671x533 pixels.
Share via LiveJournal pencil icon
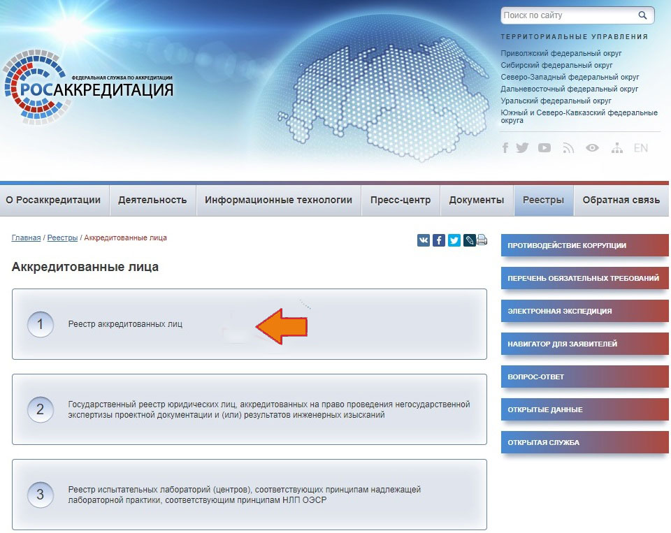coord(470,240)
